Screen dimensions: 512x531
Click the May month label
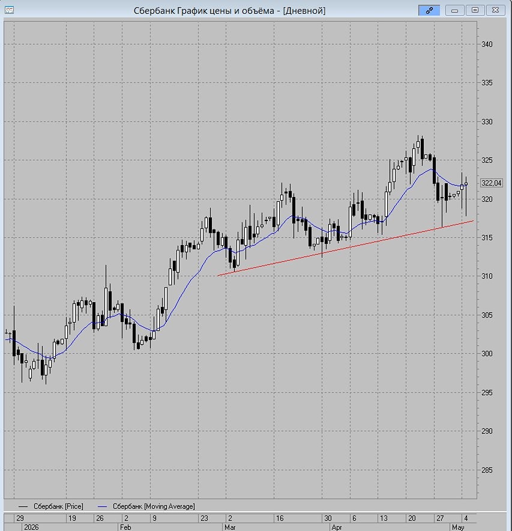pyautogui.click(x=458, y=527)
